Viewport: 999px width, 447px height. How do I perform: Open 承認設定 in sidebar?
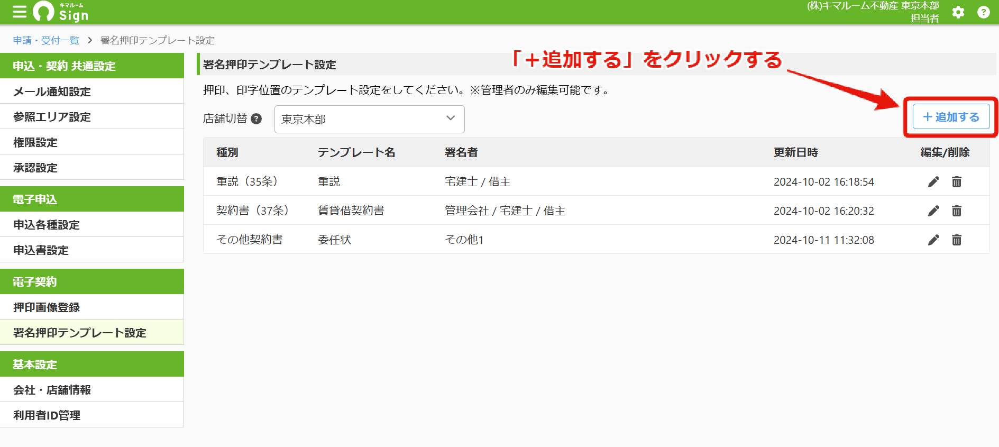coord(92,168)
